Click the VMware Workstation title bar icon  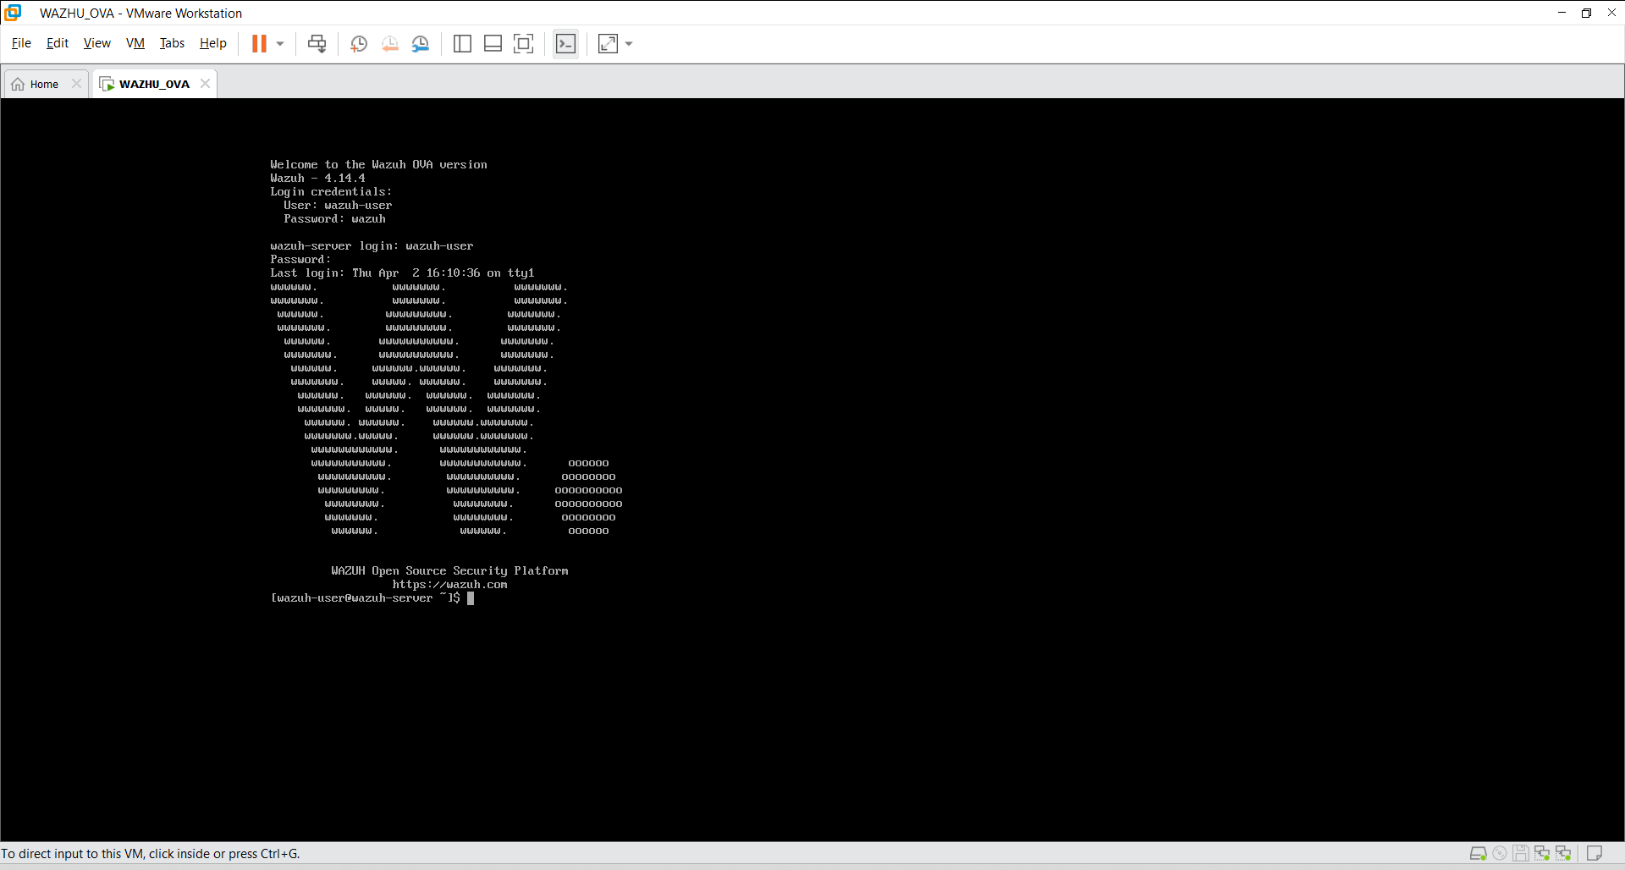(13, 13)
